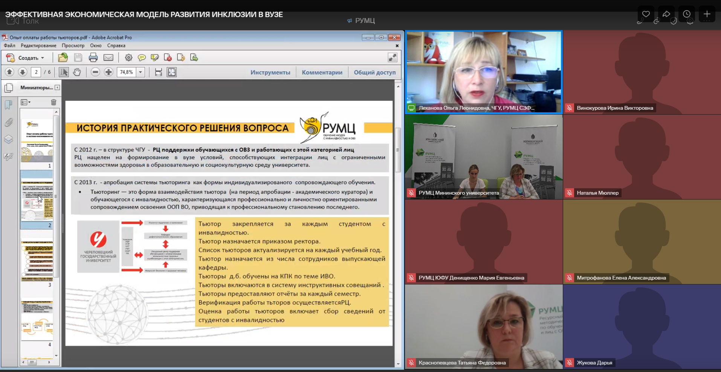Open the Редактирование menu
The width and height of the screenshot is (721, 372).
[38, 45]
